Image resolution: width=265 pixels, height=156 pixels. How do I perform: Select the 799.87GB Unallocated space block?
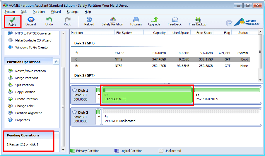coord(181,117)
